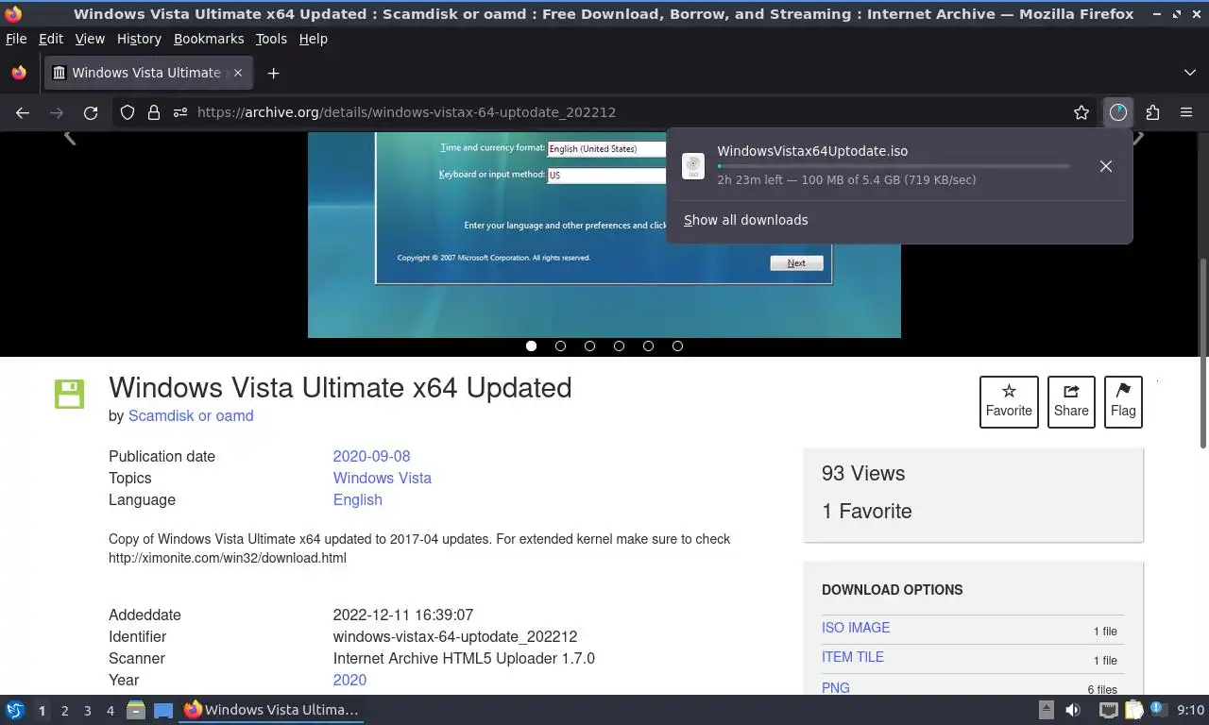Open Firefox hamburger application menu

coord(1186,112)
